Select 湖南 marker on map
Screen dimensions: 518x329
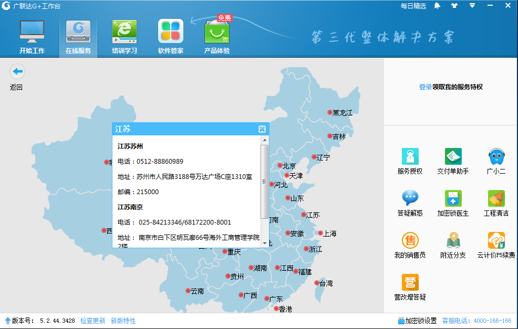pyautogui.click(x=251, y=268)
